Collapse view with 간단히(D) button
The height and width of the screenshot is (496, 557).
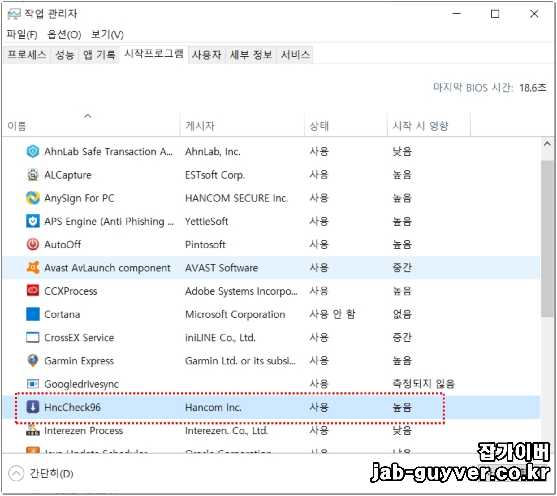tap(41, 473)
